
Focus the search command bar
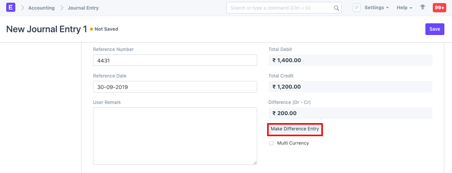281,8
